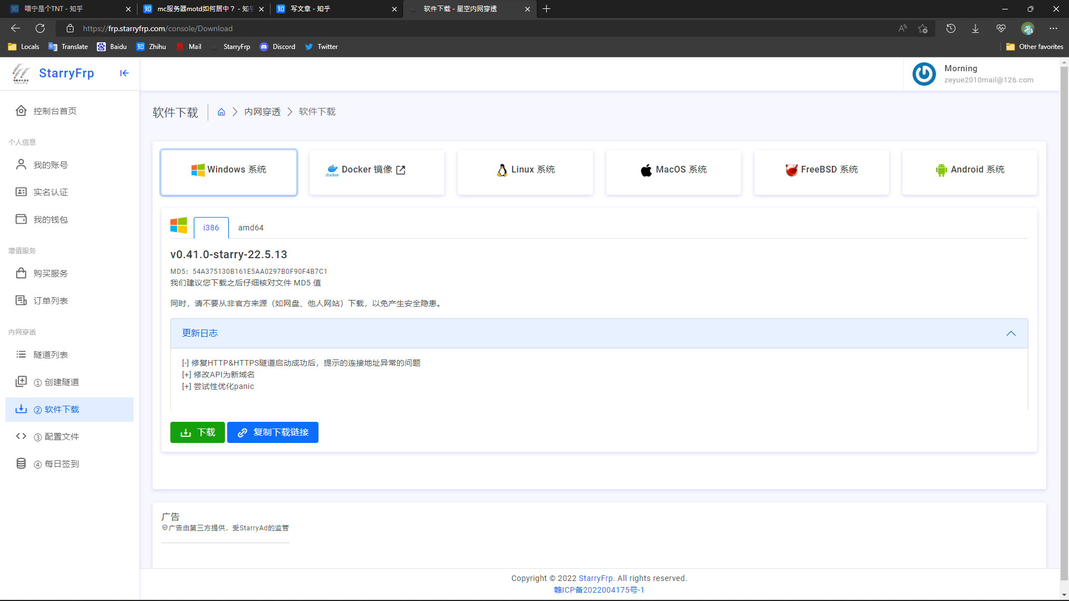The width and height of the screenshot is (1069, 601).
Task: Open browser downloads icon
Action: (x=975, y=28)
